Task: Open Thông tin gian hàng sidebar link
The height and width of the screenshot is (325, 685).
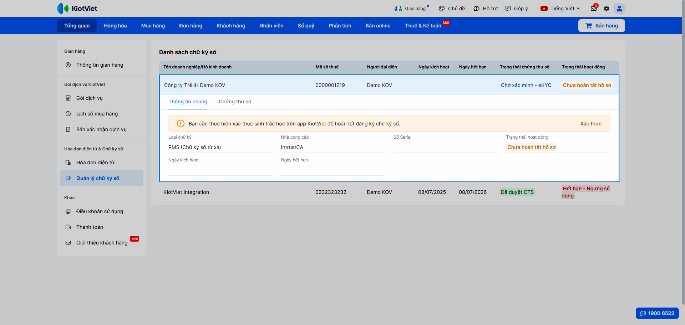Action: pyautogui.click(x=102, y=65)
